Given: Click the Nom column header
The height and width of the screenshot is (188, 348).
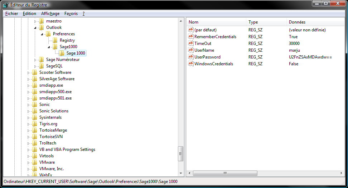Looking at the screenshot, I should point(216,22).
